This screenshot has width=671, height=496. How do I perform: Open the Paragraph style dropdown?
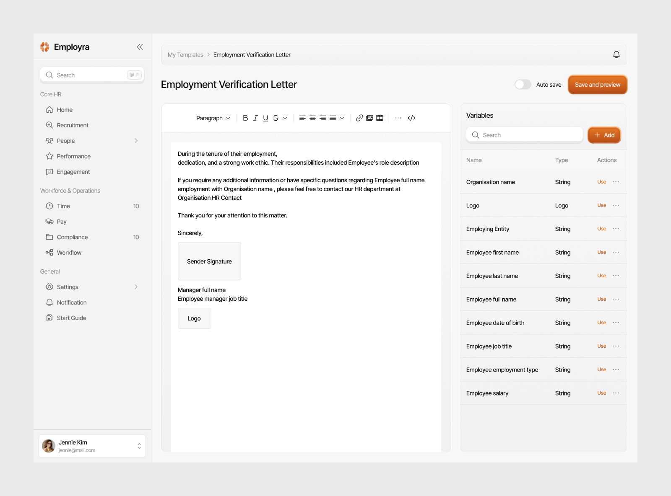213,118
